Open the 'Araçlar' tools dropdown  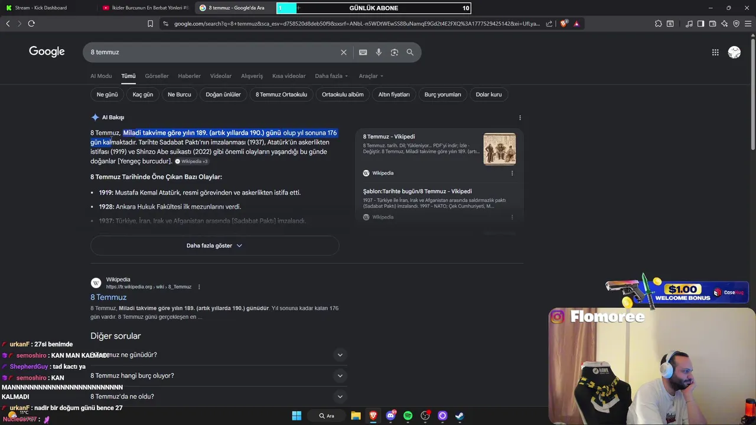(371, 76)
